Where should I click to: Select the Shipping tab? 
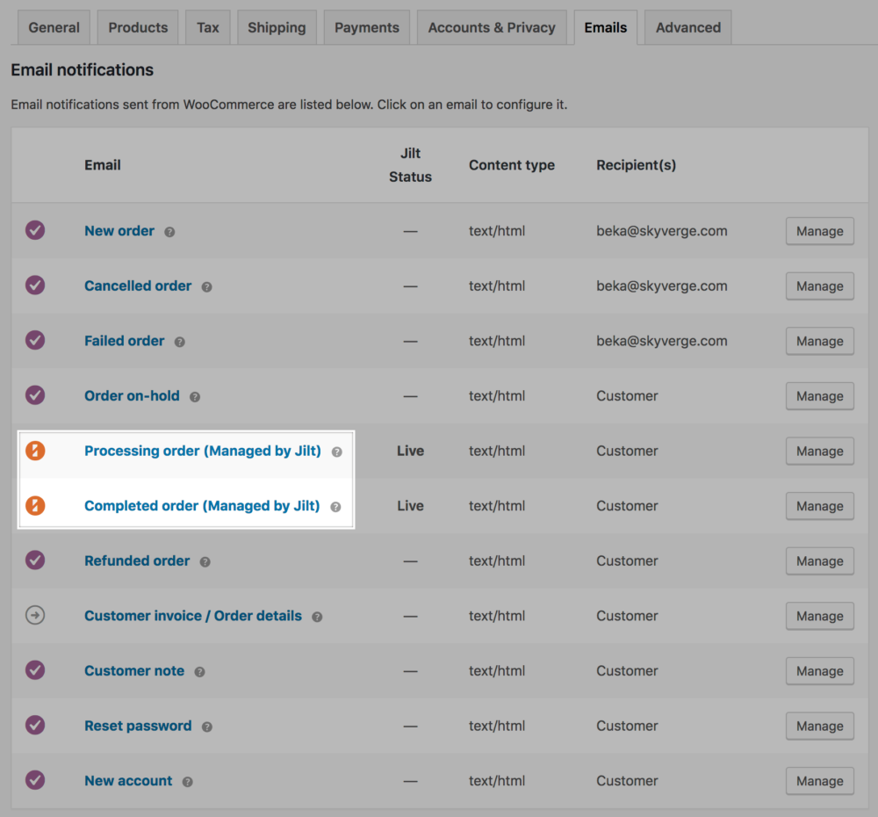tap(277, 27)
